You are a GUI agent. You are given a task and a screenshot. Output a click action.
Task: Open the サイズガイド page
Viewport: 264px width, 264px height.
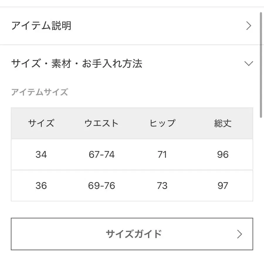pos(132,234)
